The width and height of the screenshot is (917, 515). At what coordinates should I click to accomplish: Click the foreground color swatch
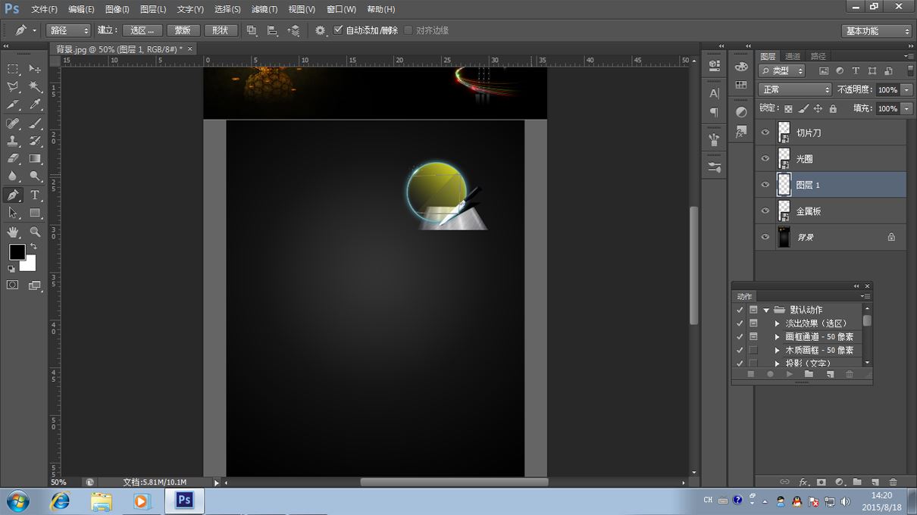click(17, 251)
